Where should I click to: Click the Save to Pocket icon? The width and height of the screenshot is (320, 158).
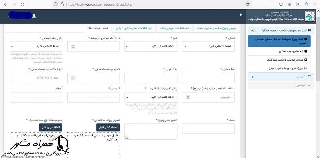click(281, 4)
